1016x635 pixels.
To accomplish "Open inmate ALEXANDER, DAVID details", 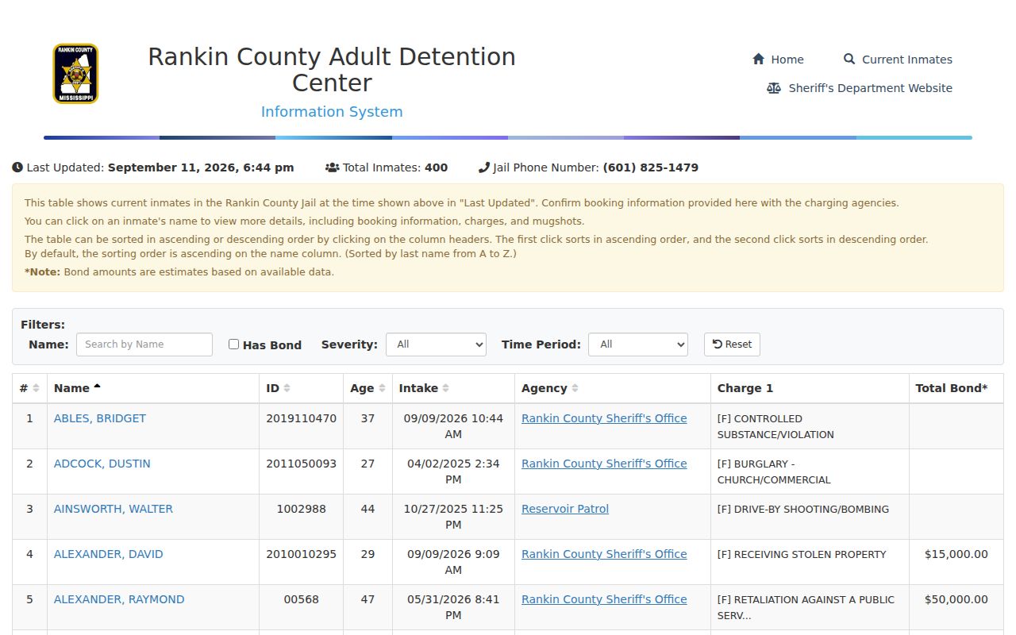I will tap(109, 554).
